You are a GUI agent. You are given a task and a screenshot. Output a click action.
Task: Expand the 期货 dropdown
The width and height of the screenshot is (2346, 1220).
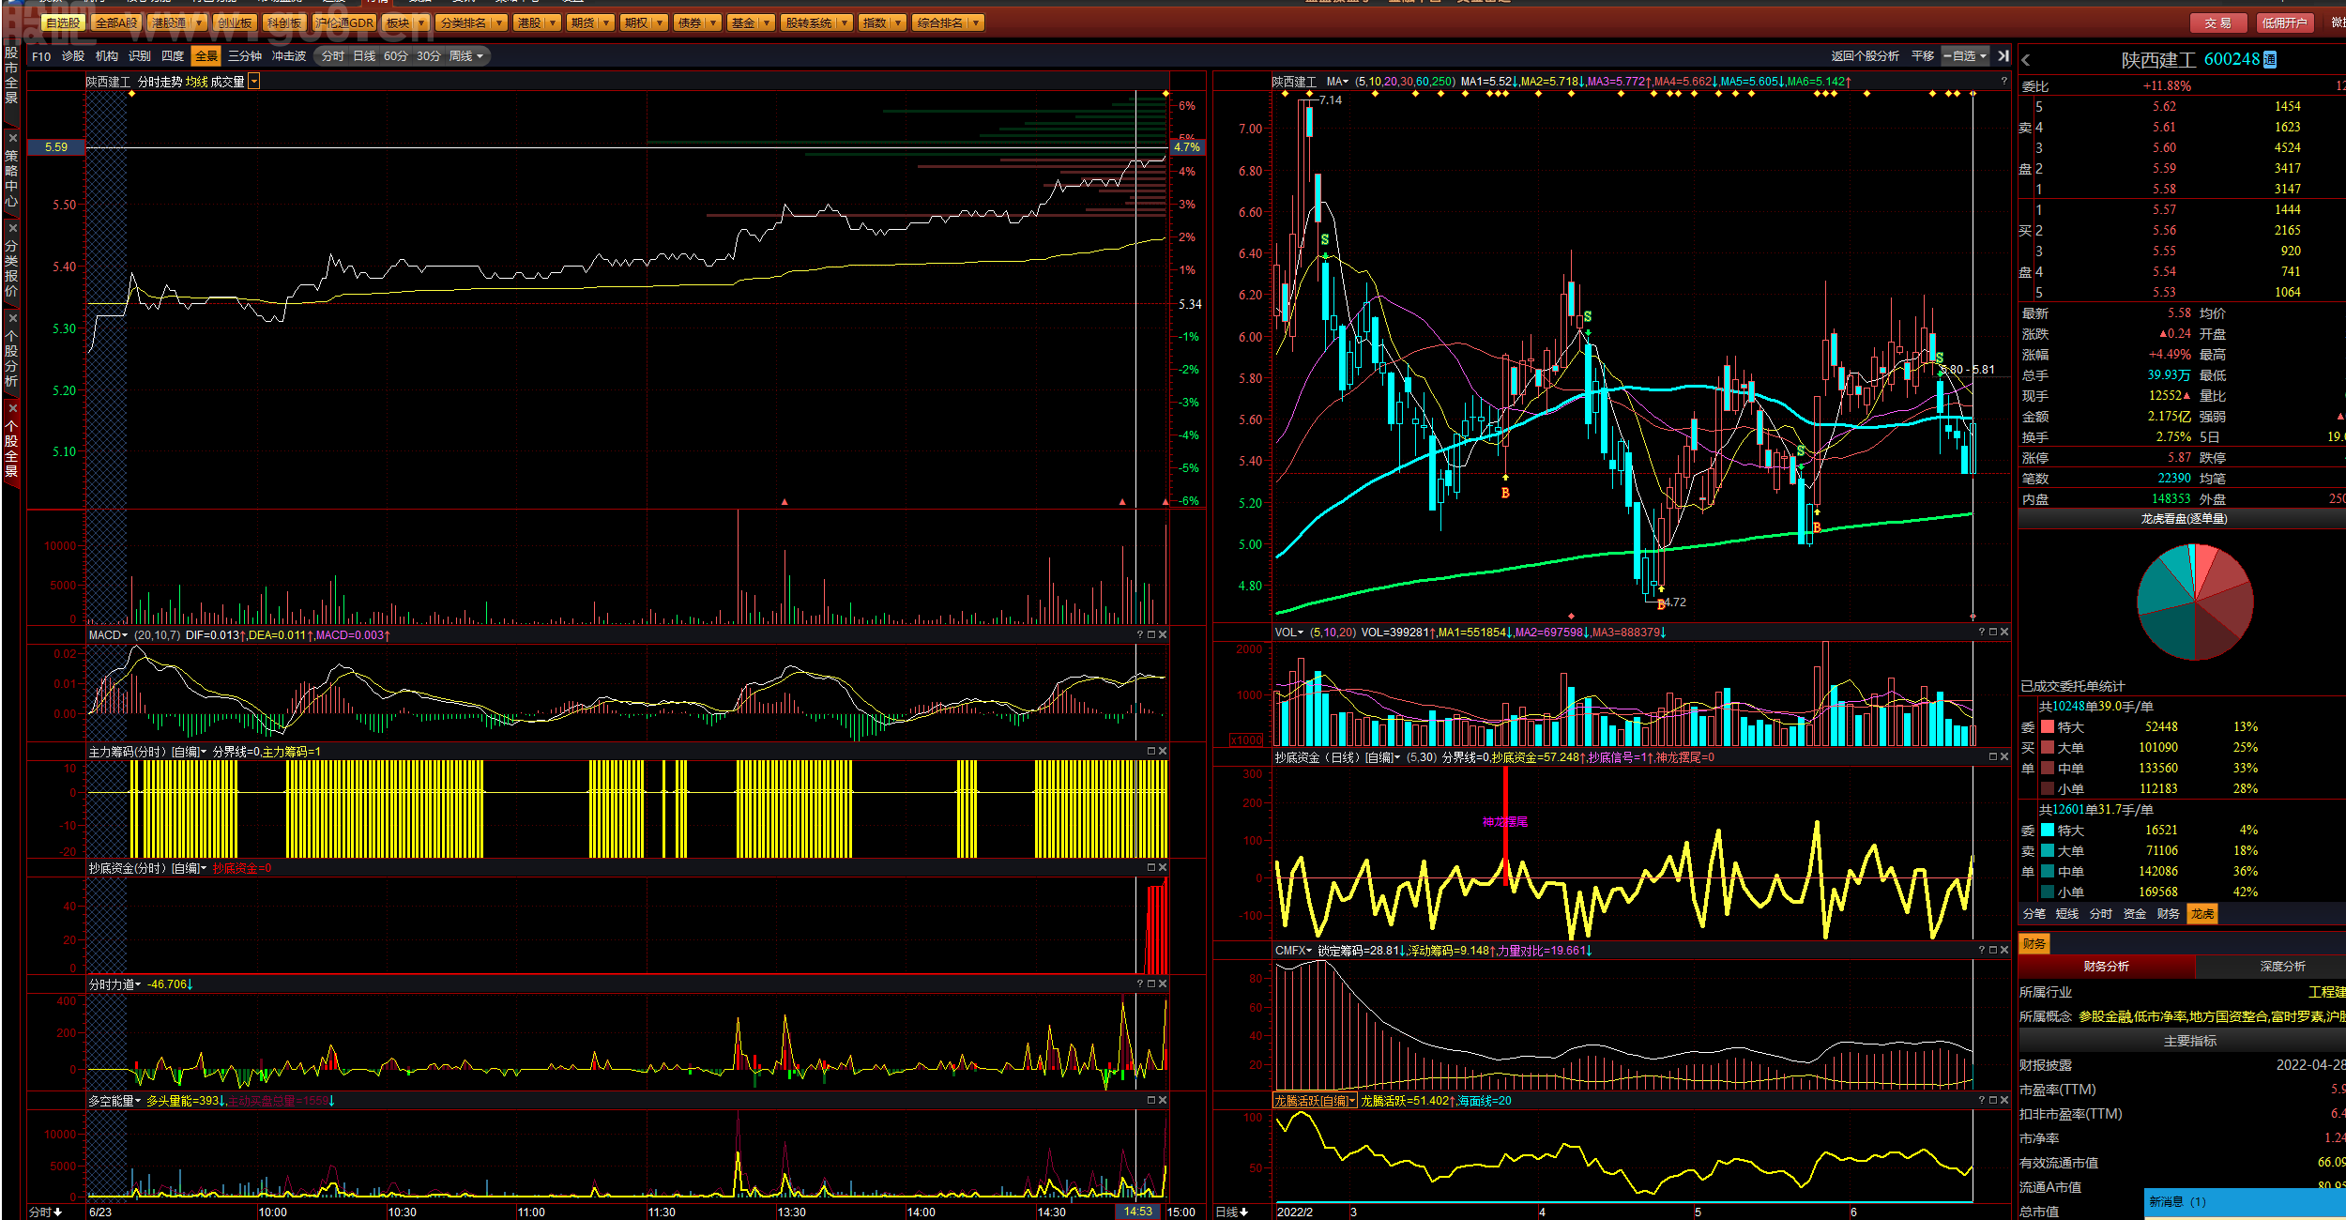(x=607, y=23)
